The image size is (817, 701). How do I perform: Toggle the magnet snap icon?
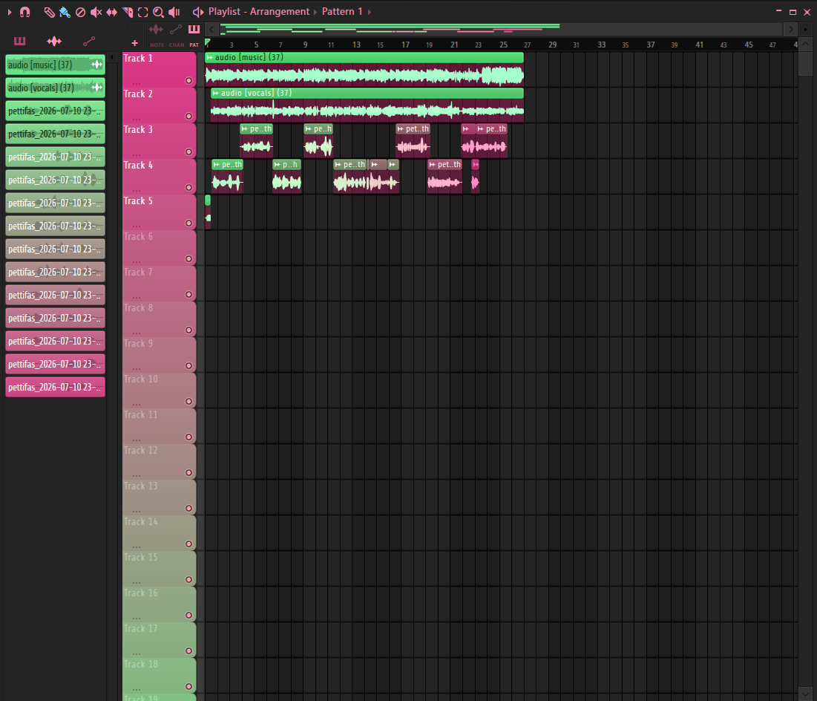click(x=25, y=12)
